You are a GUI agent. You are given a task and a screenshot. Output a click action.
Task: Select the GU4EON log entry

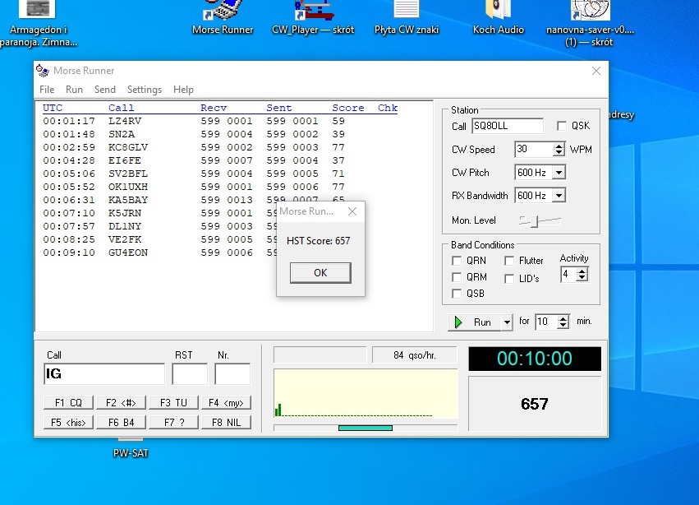[x=159, y=252]
